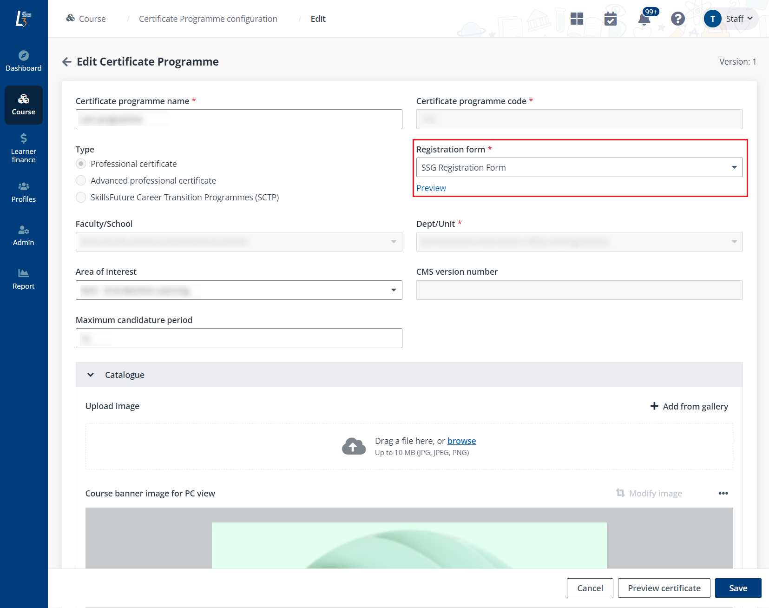Click the Preview link under Registration form
Image resolution: width=769 pixels, height=608 pixels.
coord(431,188)
